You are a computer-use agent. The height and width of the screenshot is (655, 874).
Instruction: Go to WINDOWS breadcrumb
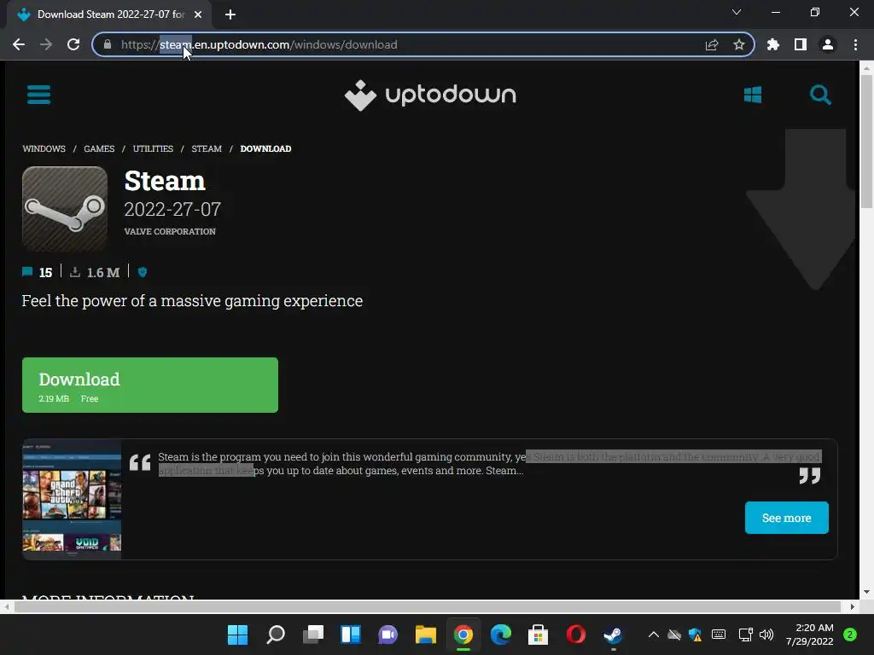click(44, 148)
